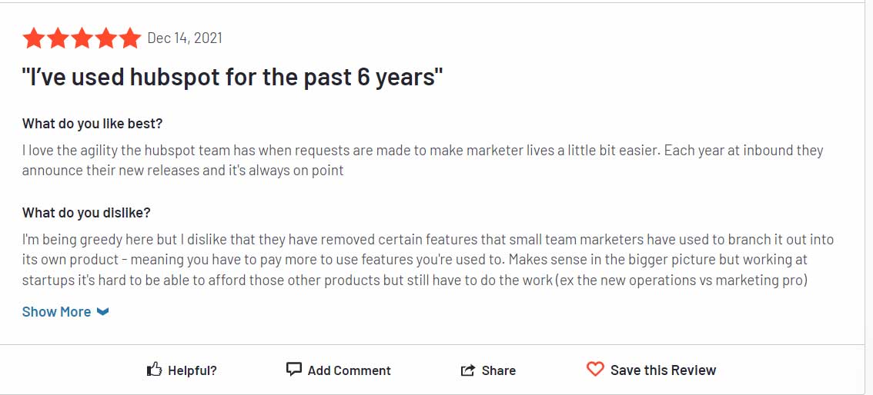Click the Share label
The image size is (873, 395).
coord(498,370)
